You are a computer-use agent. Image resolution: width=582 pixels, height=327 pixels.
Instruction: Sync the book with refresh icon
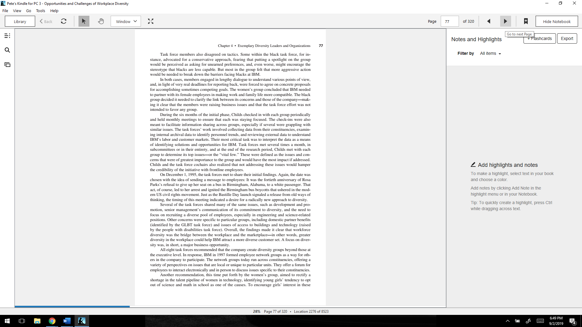tap(64, 21)
